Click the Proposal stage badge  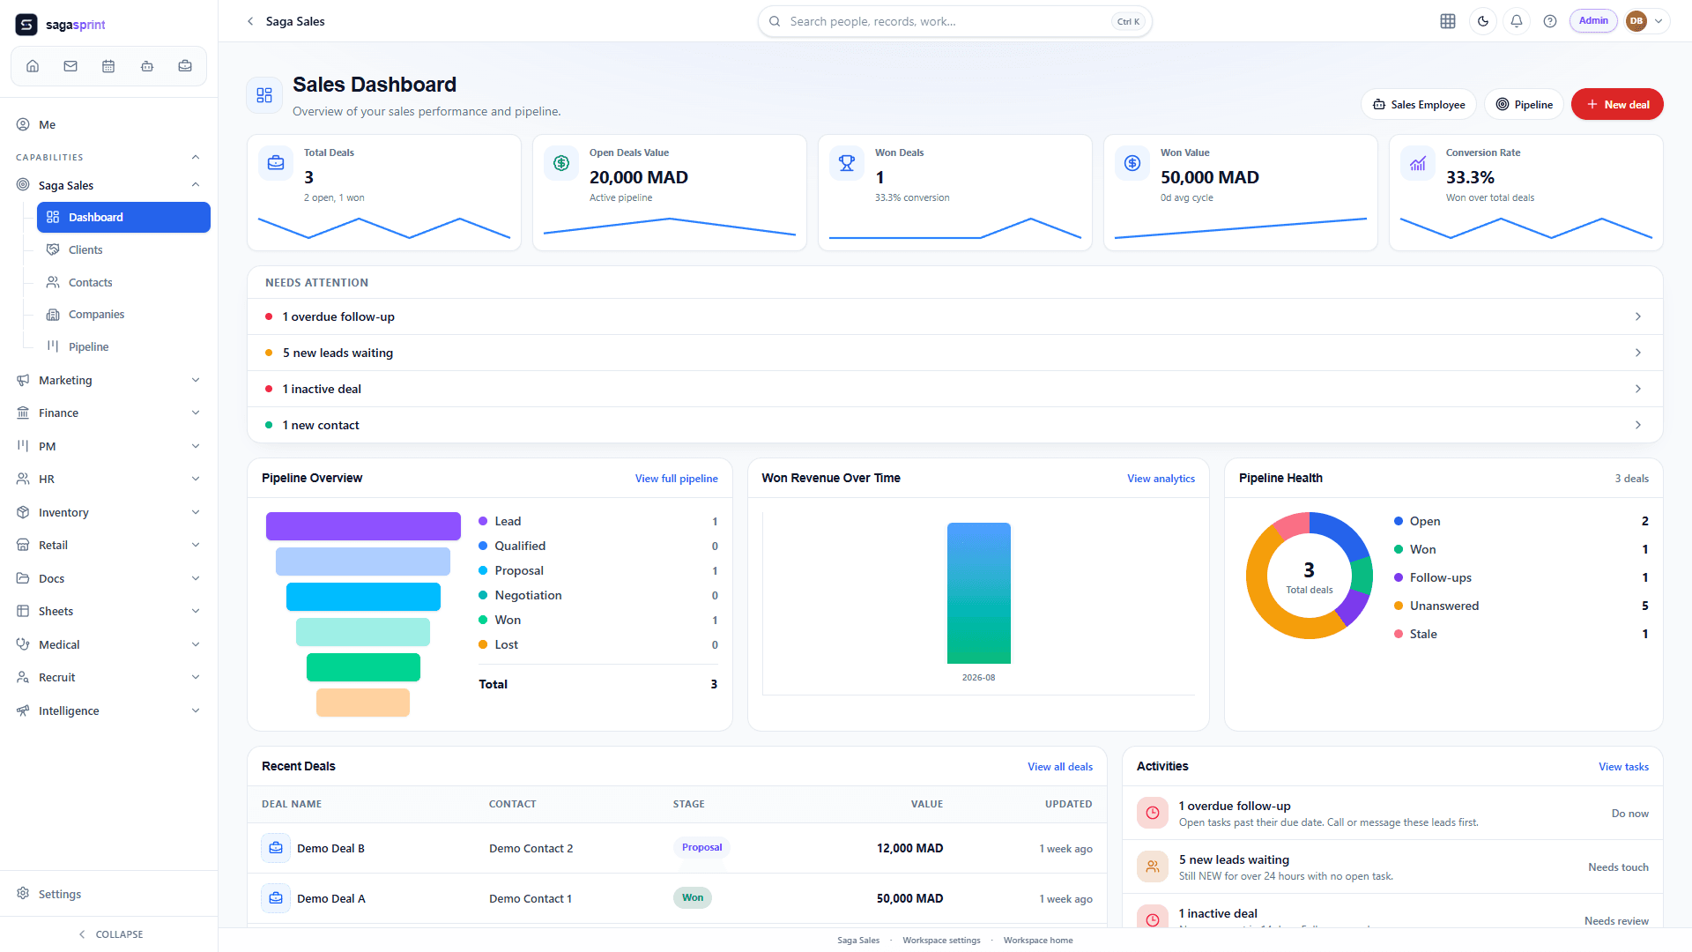[x=701, y=847]
